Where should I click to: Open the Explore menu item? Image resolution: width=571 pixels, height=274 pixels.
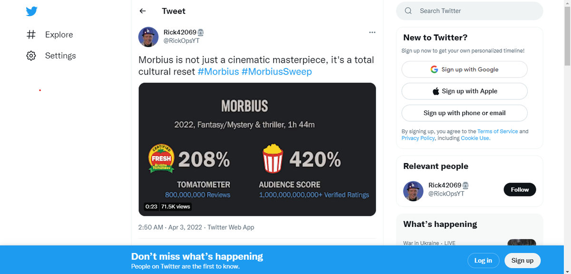point(59,35)
